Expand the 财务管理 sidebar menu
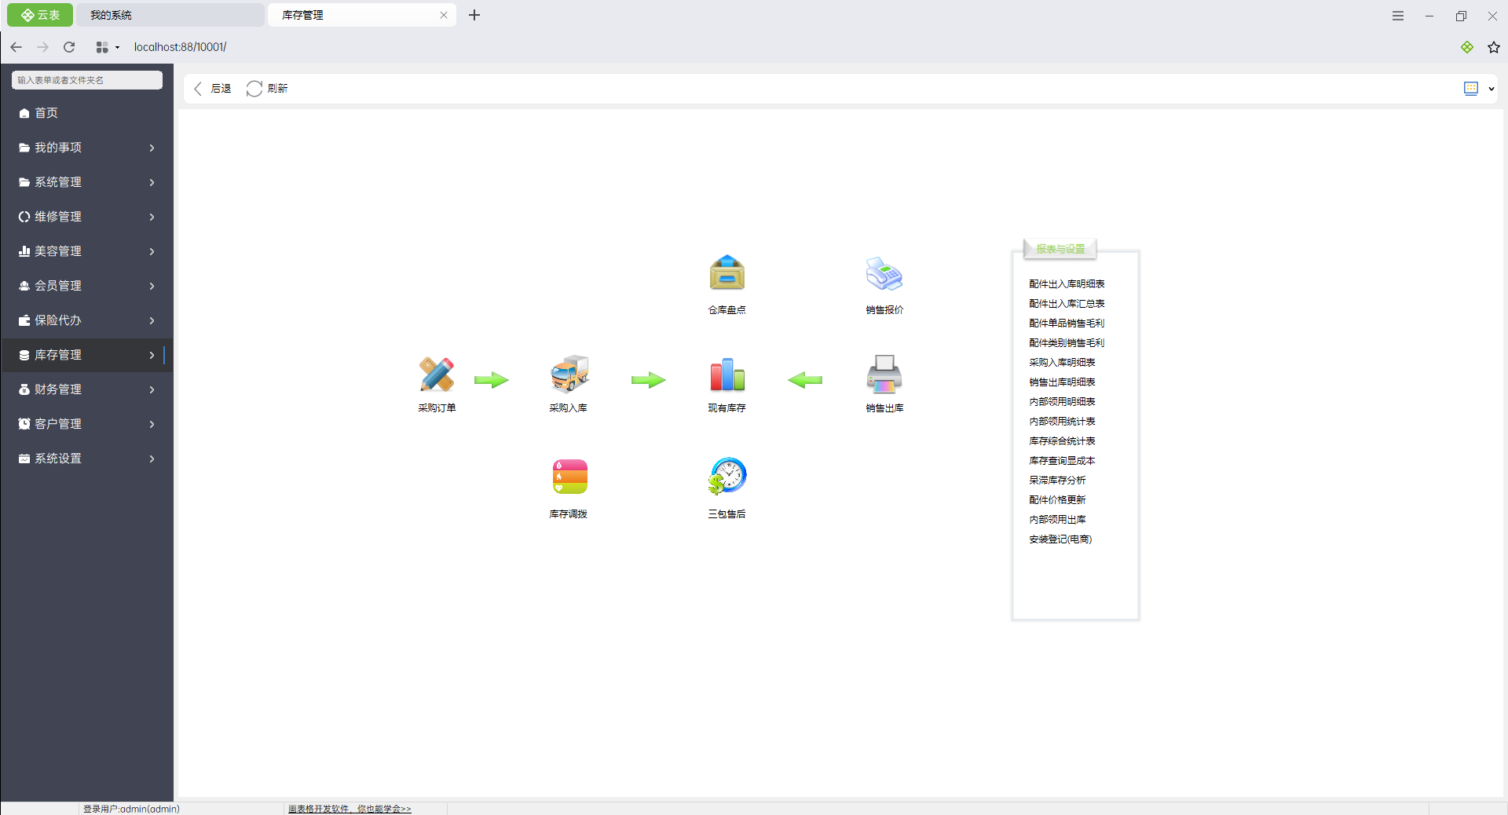 pos(86,389)
